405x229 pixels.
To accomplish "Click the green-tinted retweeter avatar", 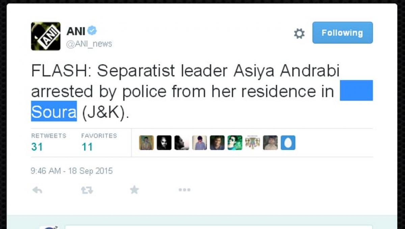I will (235, 143).
